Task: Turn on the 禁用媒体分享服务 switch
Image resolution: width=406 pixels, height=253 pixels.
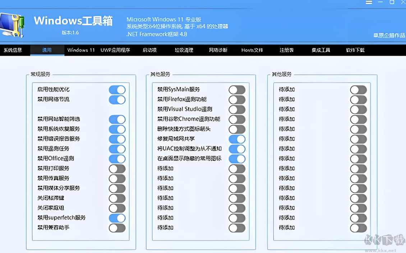Action: (x=117, y=188)
